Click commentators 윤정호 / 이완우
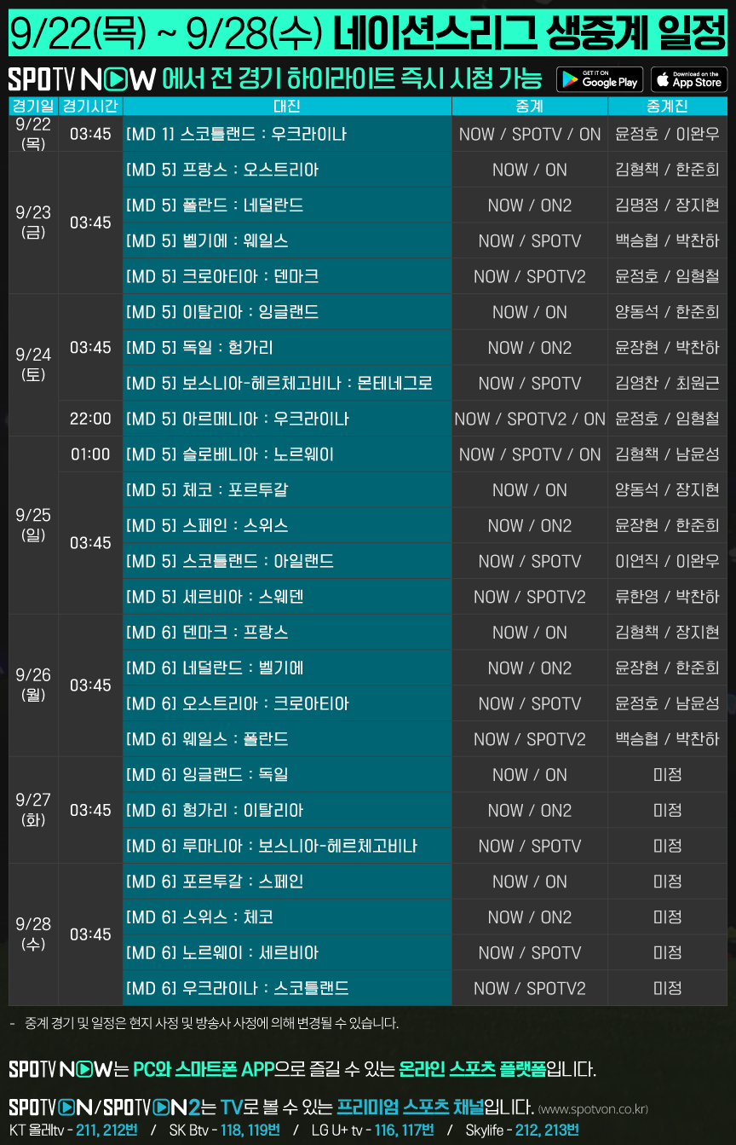Screen dimensions: 736x1145 click(x=668, y=134)
